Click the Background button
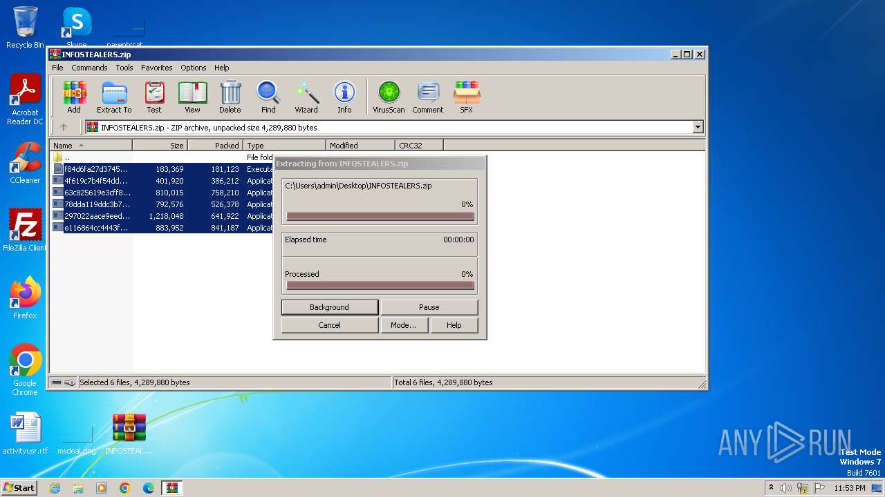The image size is (885, 497). pos(330,307)
